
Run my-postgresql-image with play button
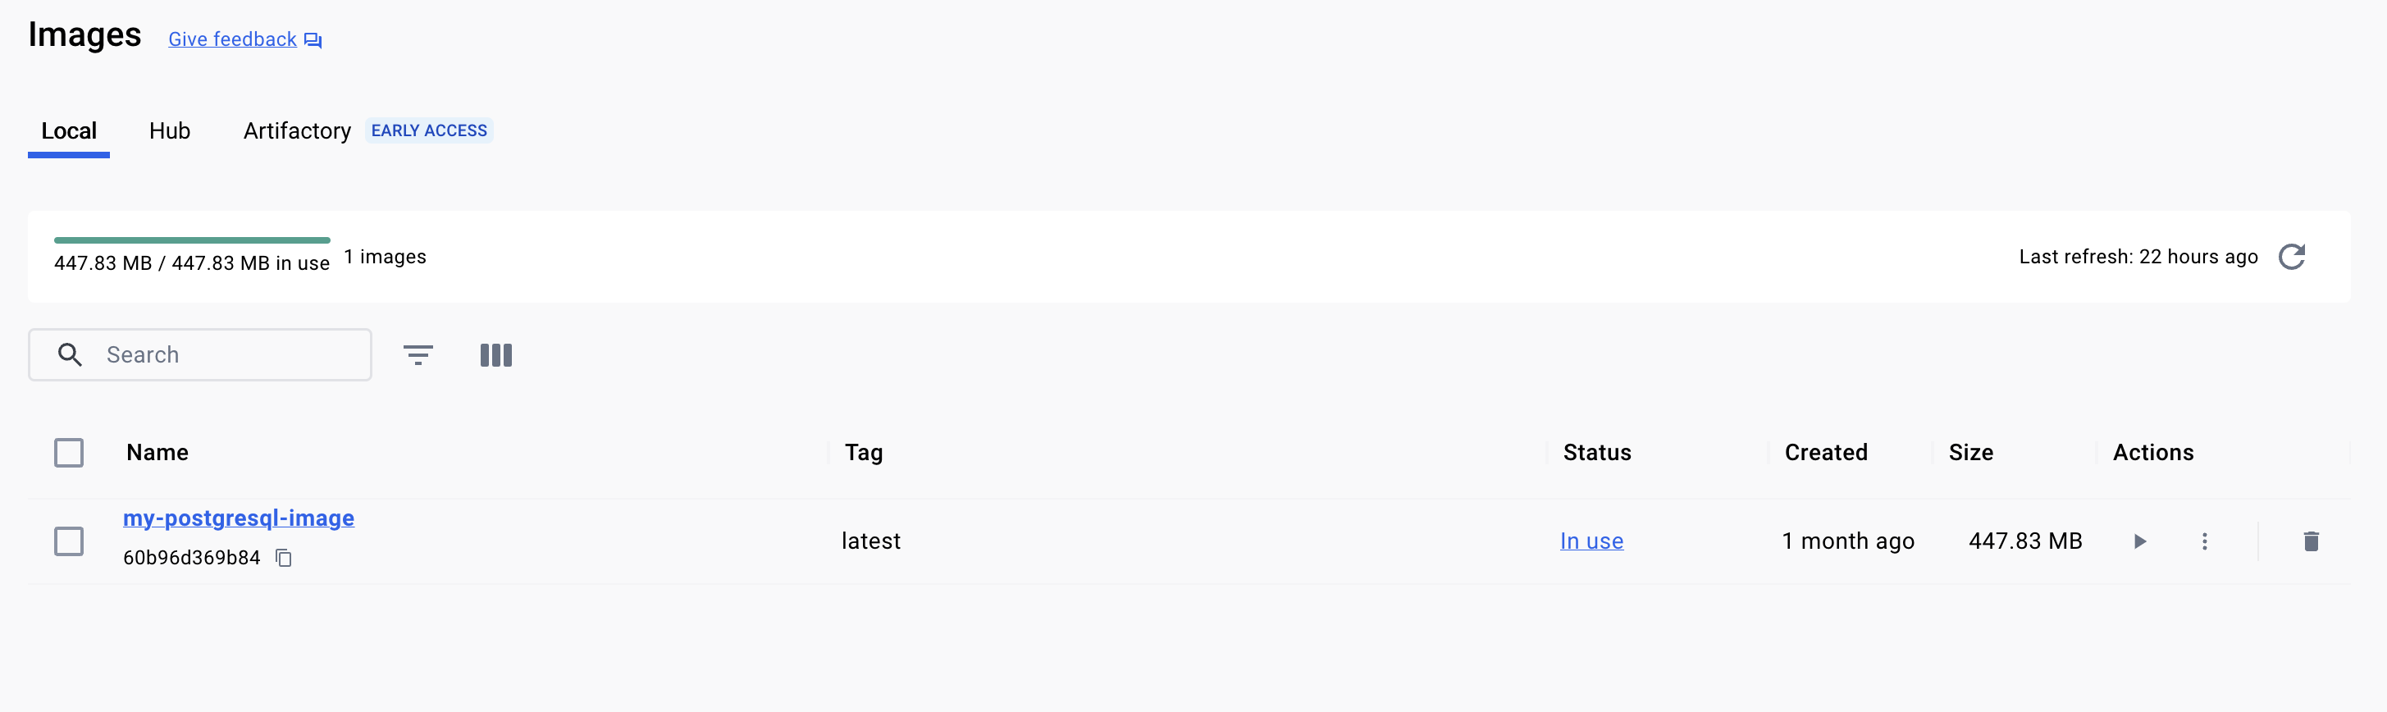(x=2139, y=541)
